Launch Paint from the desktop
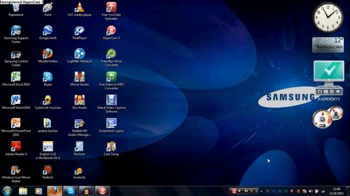 (48, 9)
